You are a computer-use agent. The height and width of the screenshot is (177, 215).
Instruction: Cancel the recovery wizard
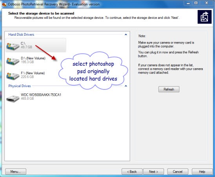click(x=178, y=172)
